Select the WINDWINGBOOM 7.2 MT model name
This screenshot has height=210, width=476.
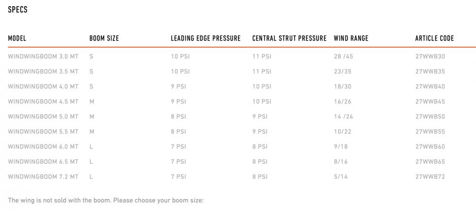click(x=43, y=177)
